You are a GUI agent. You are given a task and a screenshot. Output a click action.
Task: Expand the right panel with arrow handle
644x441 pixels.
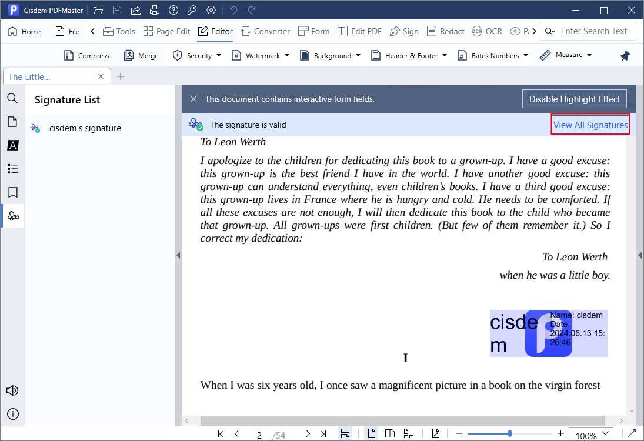640,255
